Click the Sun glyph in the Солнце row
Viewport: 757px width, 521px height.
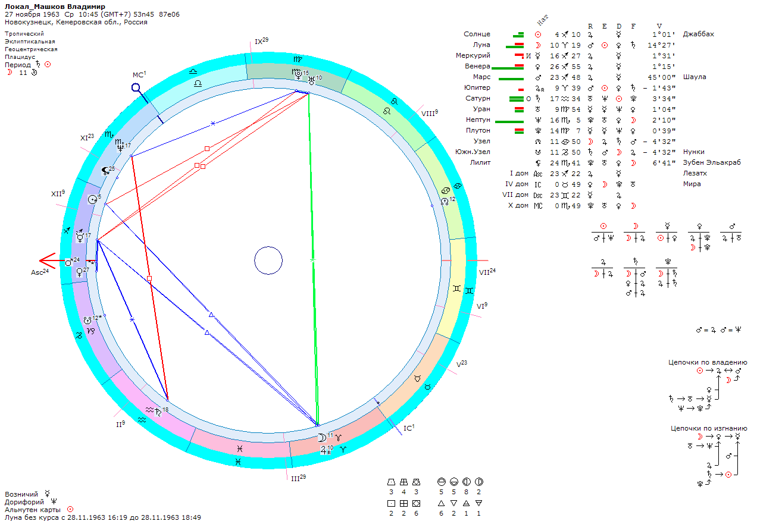(538, 34)
